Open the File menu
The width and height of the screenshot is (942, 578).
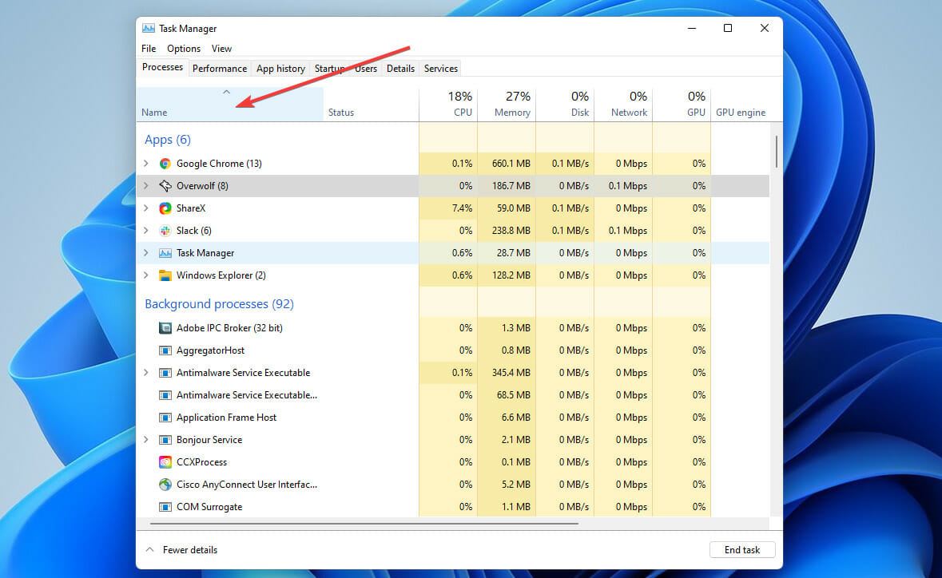(149, 49)
